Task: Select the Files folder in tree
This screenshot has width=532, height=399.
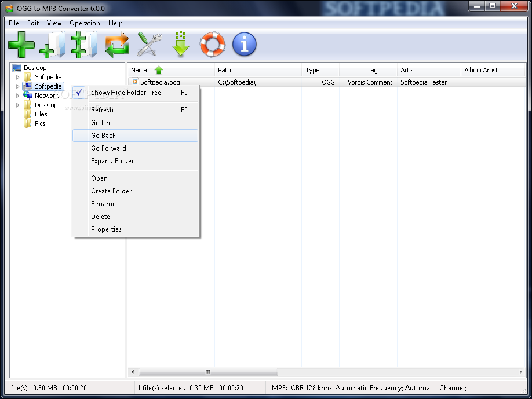Action: (x=41, y=114)
